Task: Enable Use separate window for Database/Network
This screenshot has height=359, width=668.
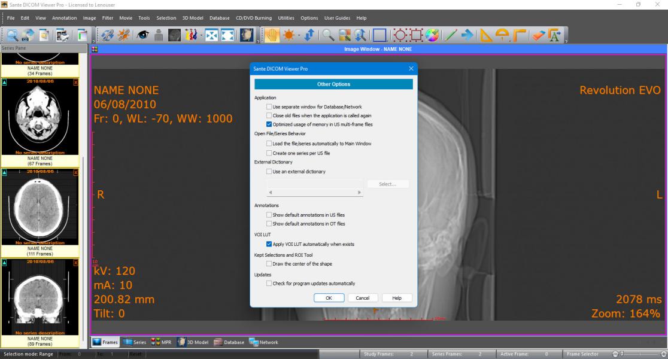Action: (x=269, y=107)
